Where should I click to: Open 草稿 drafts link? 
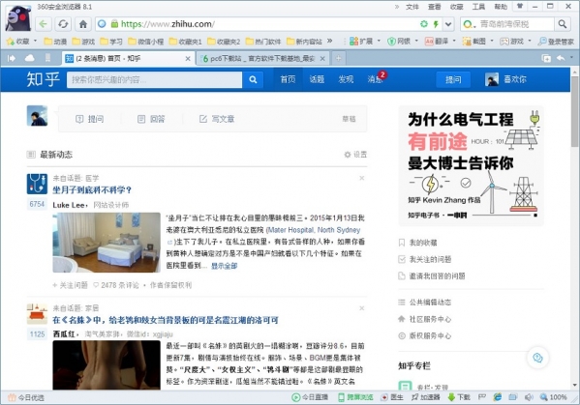pyautogui.click(x=349, y=119)
